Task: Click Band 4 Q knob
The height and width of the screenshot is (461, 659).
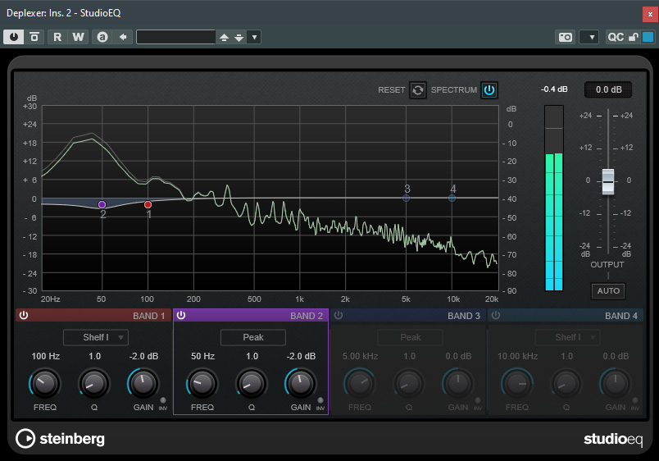Action: tap(566, 384)
